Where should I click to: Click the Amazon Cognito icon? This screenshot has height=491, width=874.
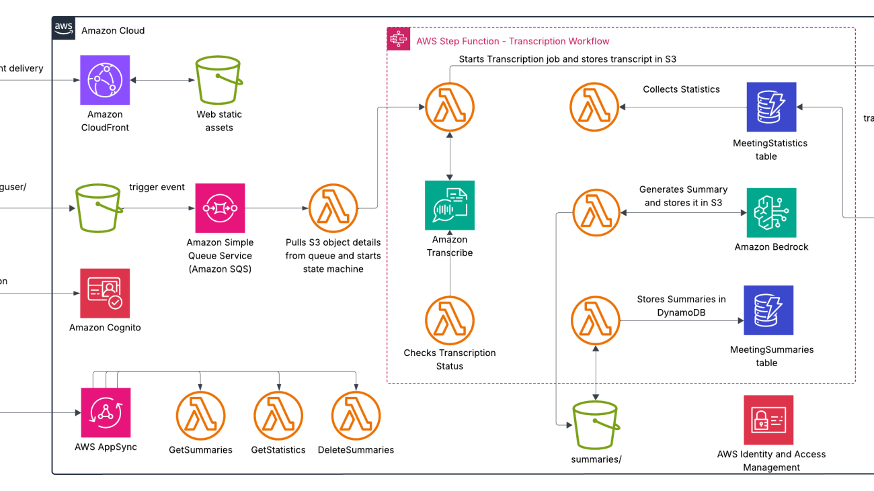pyautogui.click(x=105, y=294)
